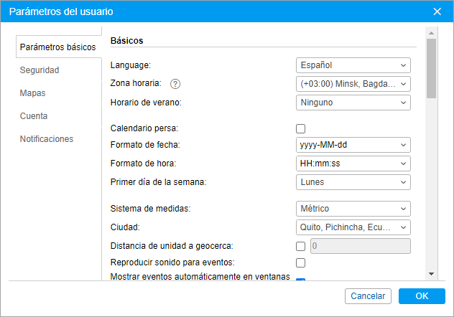Click the geocerca distance input field
The image size is (454, 317).
(x=361, y=246)
